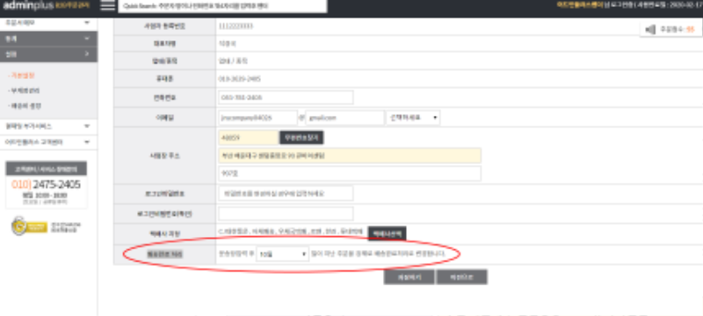Click the 2475-2405 customer center phone number
This screenshot has height=316, width=703.
coord(56,184)
